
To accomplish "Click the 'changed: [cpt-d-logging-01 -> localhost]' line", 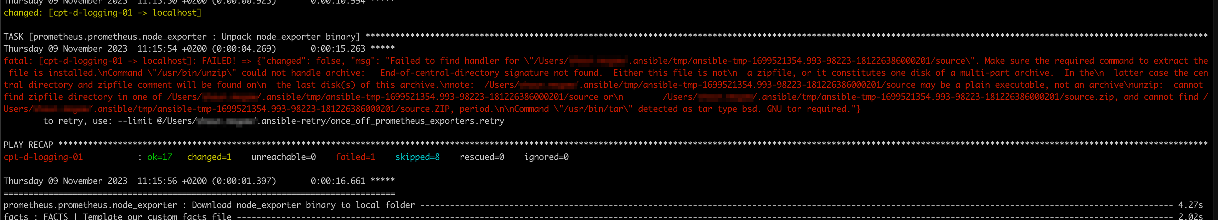I will click(103, 13).
